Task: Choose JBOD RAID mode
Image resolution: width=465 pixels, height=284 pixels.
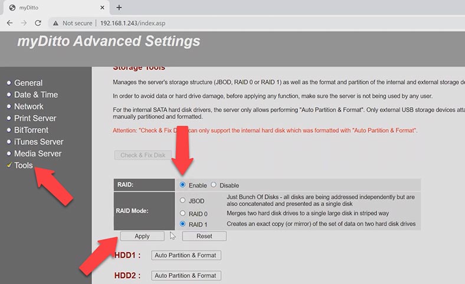Action: coord(183,200)
